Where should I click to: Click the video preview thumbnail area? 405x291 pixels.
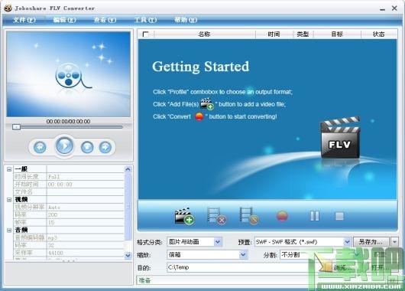(69, 74)
